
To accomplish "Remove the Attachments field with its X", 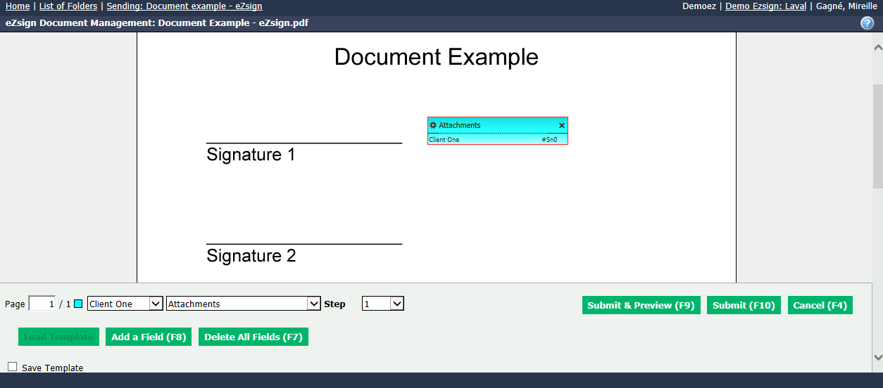I will (x=562, y=125).
